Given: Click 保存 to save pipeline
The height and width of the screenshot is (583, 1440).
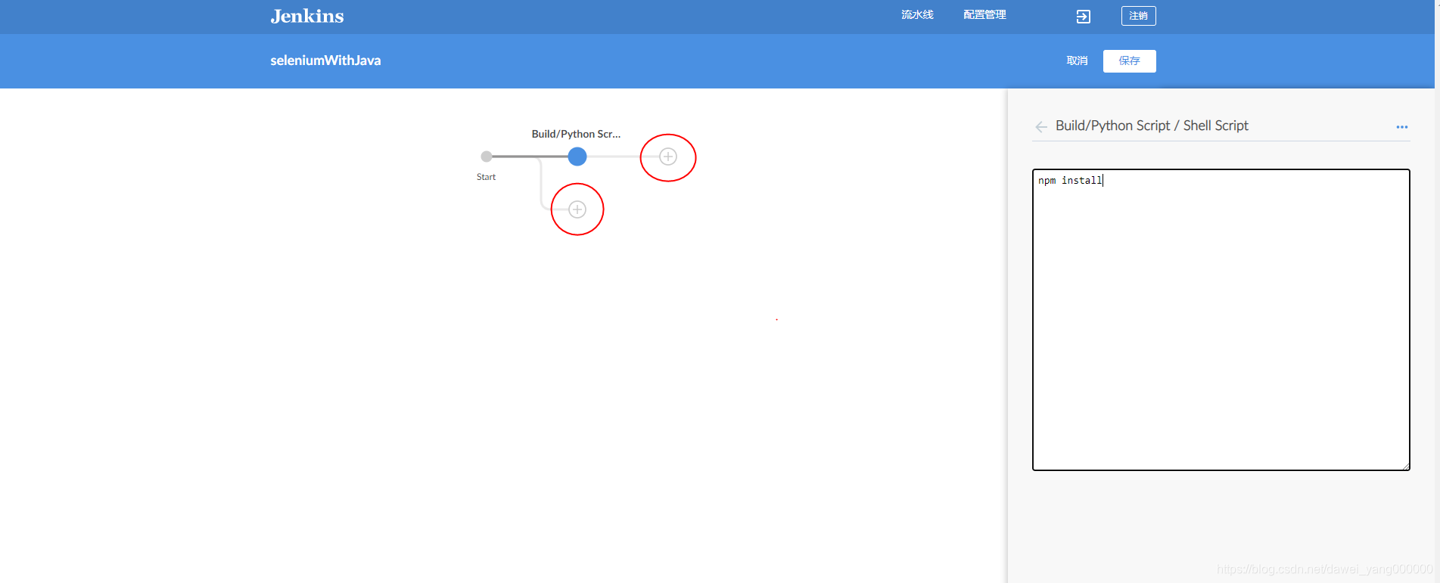Looking at the screenshot, I should click(x=1129, y=61).
